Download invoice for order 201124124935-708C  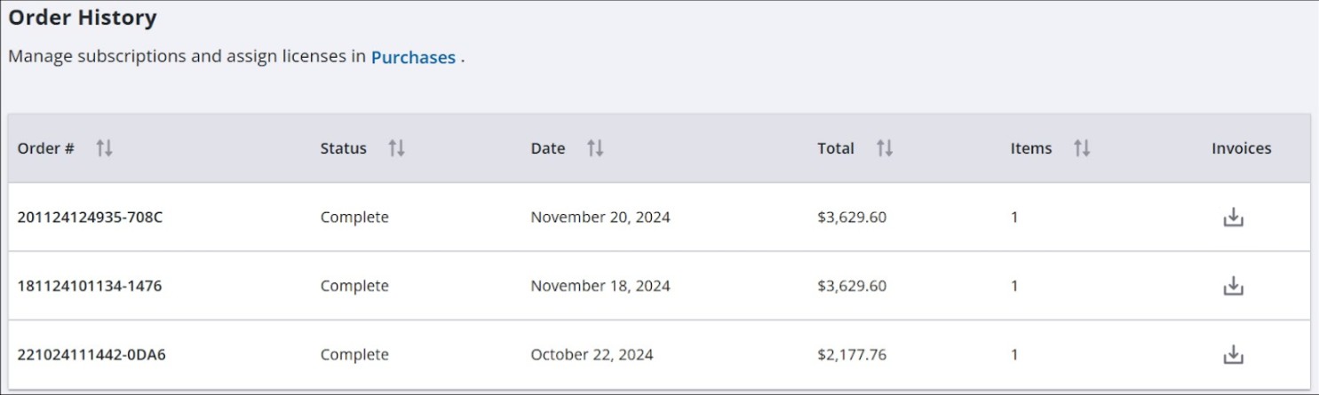[x=1233, y=217]
